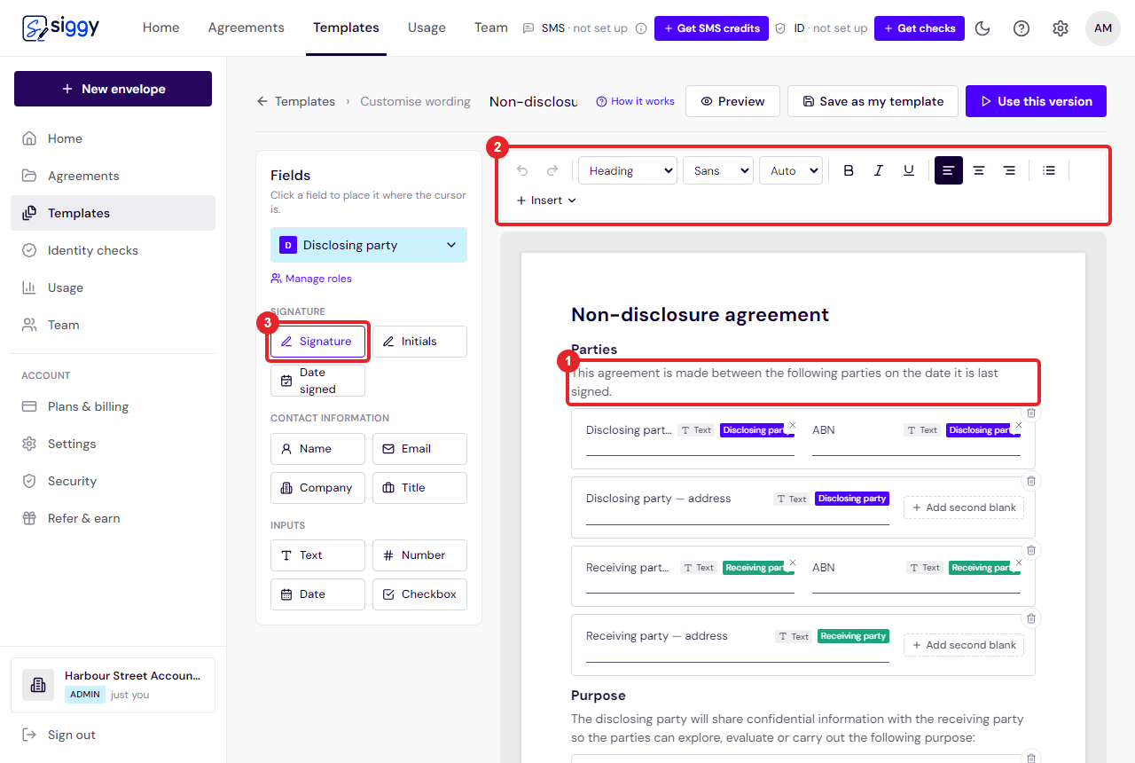Open the How it works link
The width and height of the screenshot is (1135, 763).
[635, 101]
